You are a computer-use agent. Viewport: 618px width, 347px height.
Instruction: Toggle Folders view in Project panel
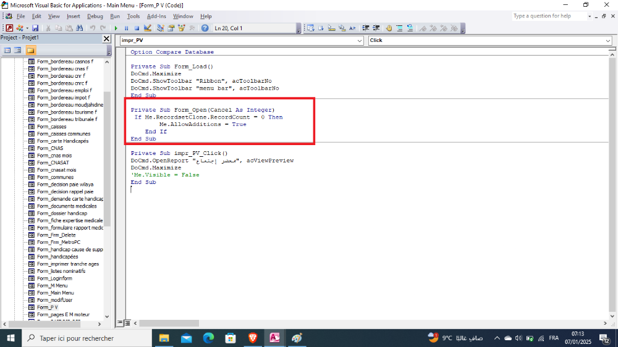pos(31,51)
